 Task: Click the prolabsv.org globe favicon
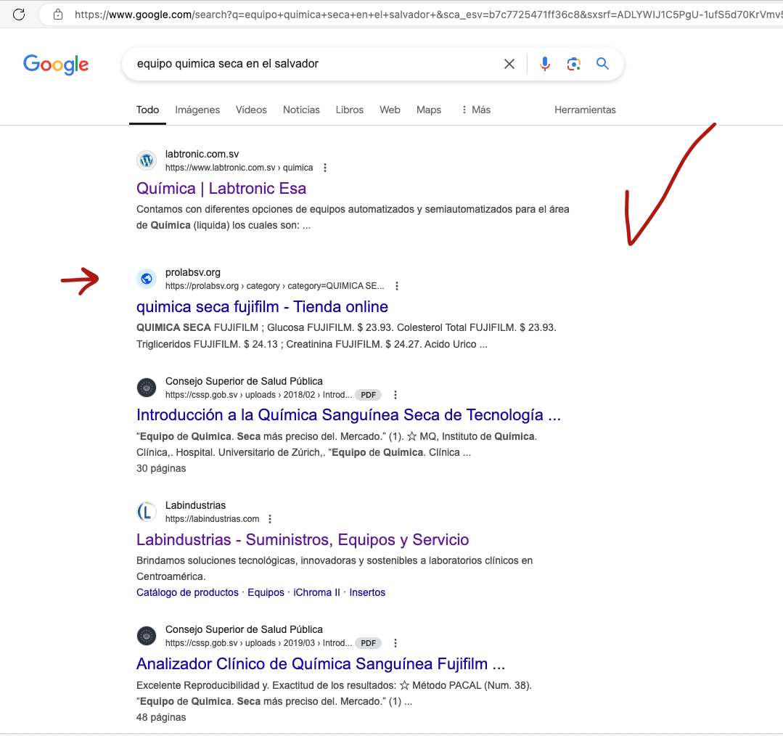(x=147, y=279)
